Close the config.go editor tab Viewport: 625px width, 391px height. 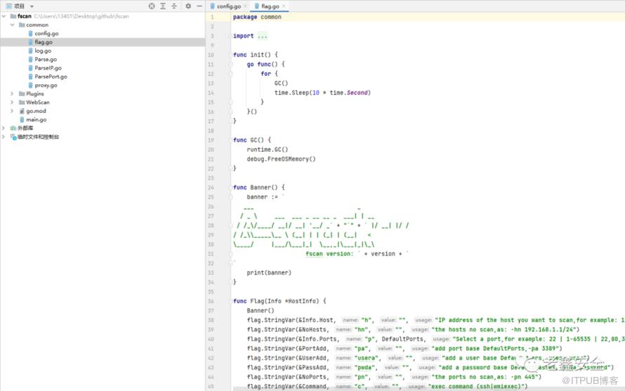coord(246,6)
